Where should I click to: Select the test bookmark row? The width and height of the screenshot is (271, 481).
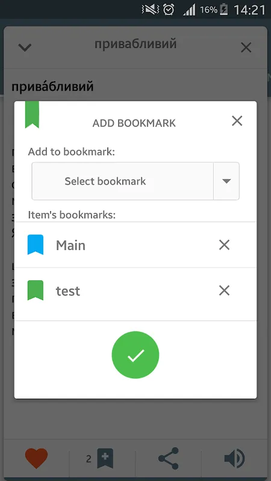click(x=135, y=290)
